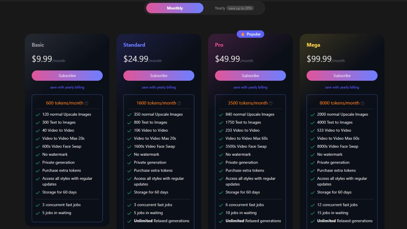Click checkmark next to 120 normal Upscale Images
Image resolution: width=407 pixels, height=229 pixels.
click(x=38, y=115)
